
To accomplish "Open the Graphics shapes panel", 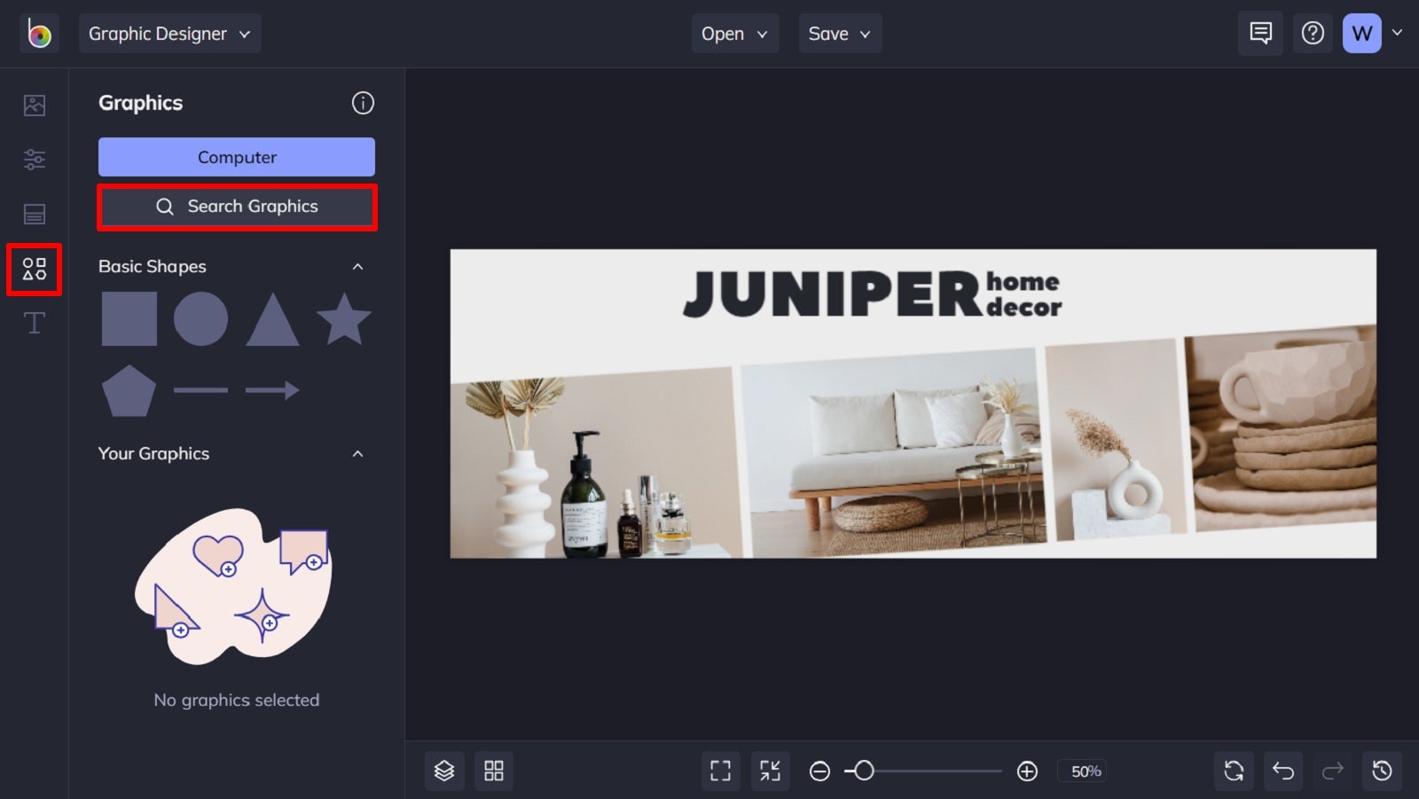I will [34, 269].
